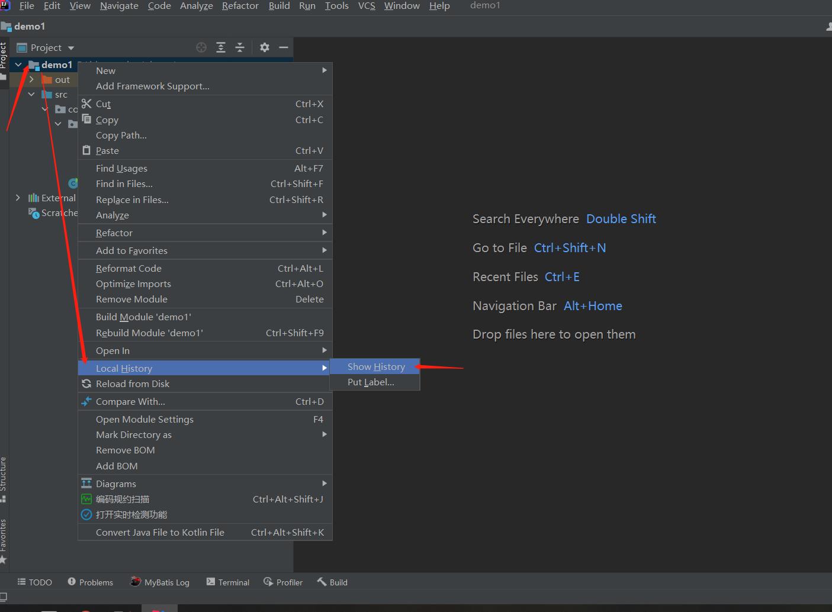The height and width of the screenshot is (612, 832).
Task: Open the Project view dropdown arrow
Action: tap(71, 48)
